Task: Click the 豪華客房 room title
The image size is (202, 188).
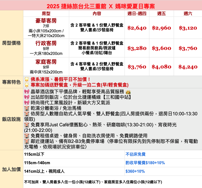Action: [x=46, y=21]
